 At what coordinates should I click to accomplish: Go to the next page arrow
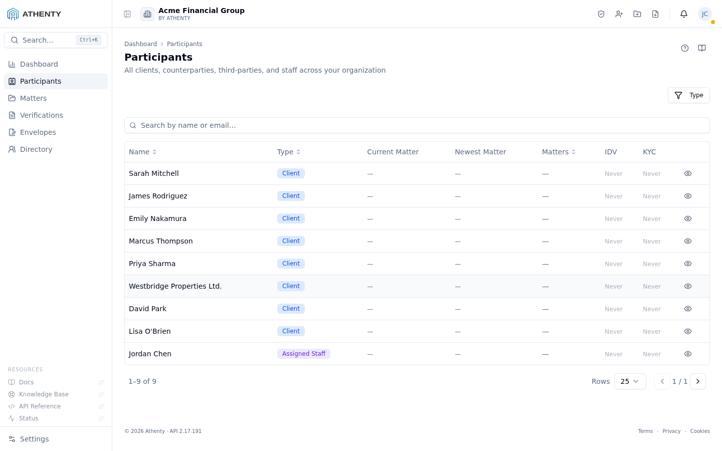(698, 381)
